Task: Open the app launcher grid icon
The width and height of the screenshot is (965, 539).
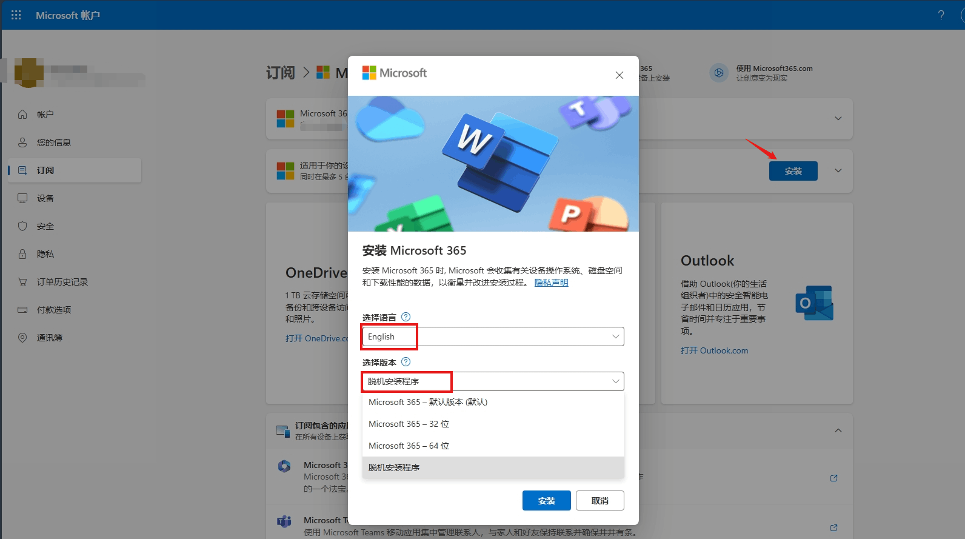Action: point(16,15)
